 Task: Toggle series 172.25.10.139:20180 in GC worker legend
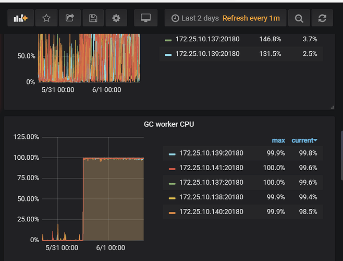211,153
